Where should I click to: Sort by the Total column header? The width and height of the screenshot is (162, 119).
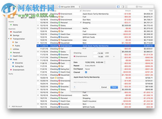pos(151,11)
